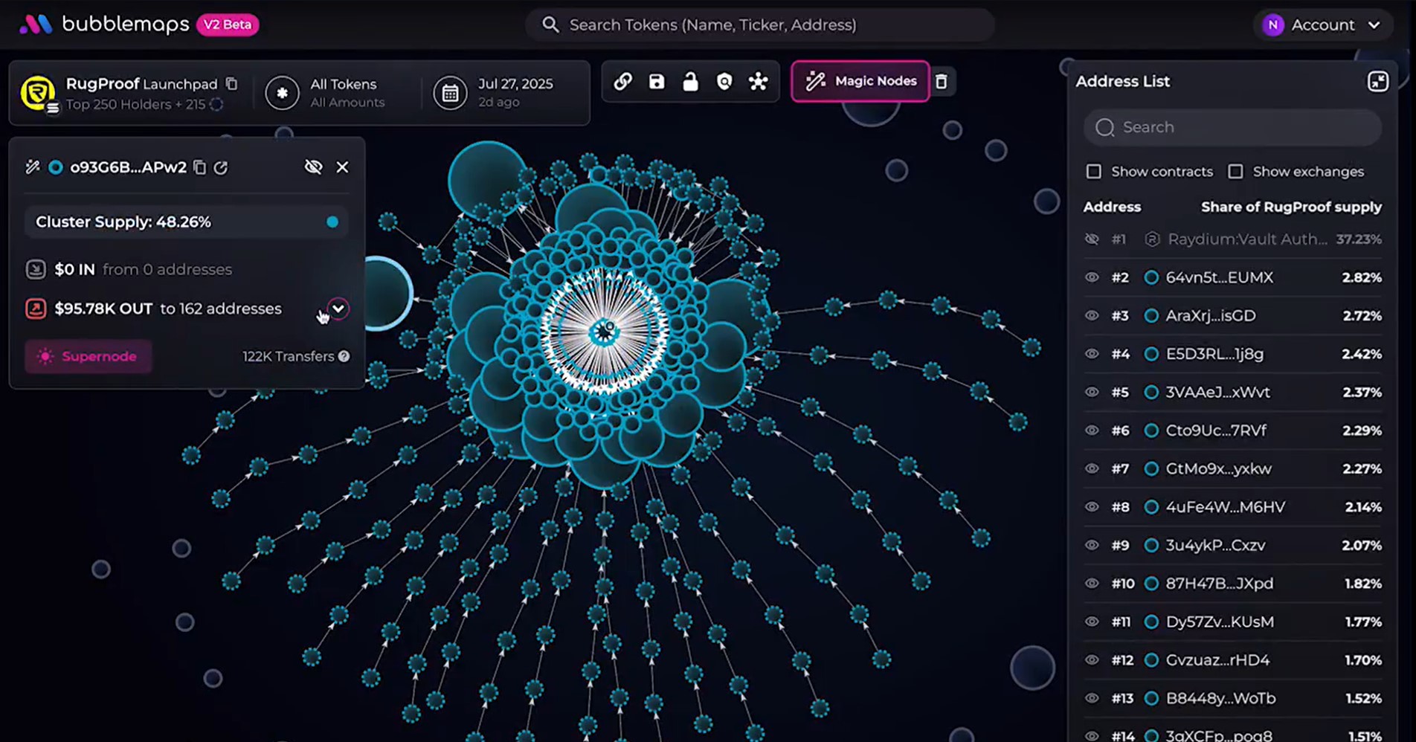Click the save map icon

click(x=657, y=82)
